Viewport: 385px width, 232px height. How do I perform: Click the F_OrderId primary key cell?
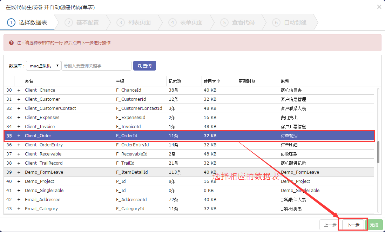click(x=127, y=136)
